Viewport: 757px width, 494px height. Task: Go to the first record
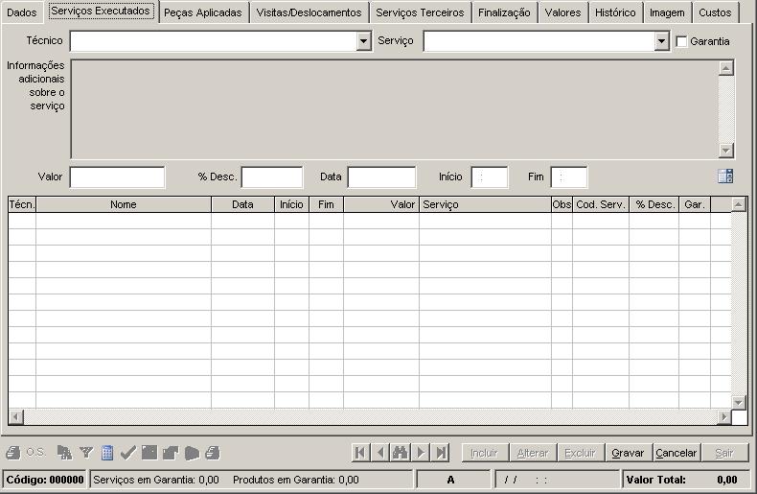(x=360, y=453)
